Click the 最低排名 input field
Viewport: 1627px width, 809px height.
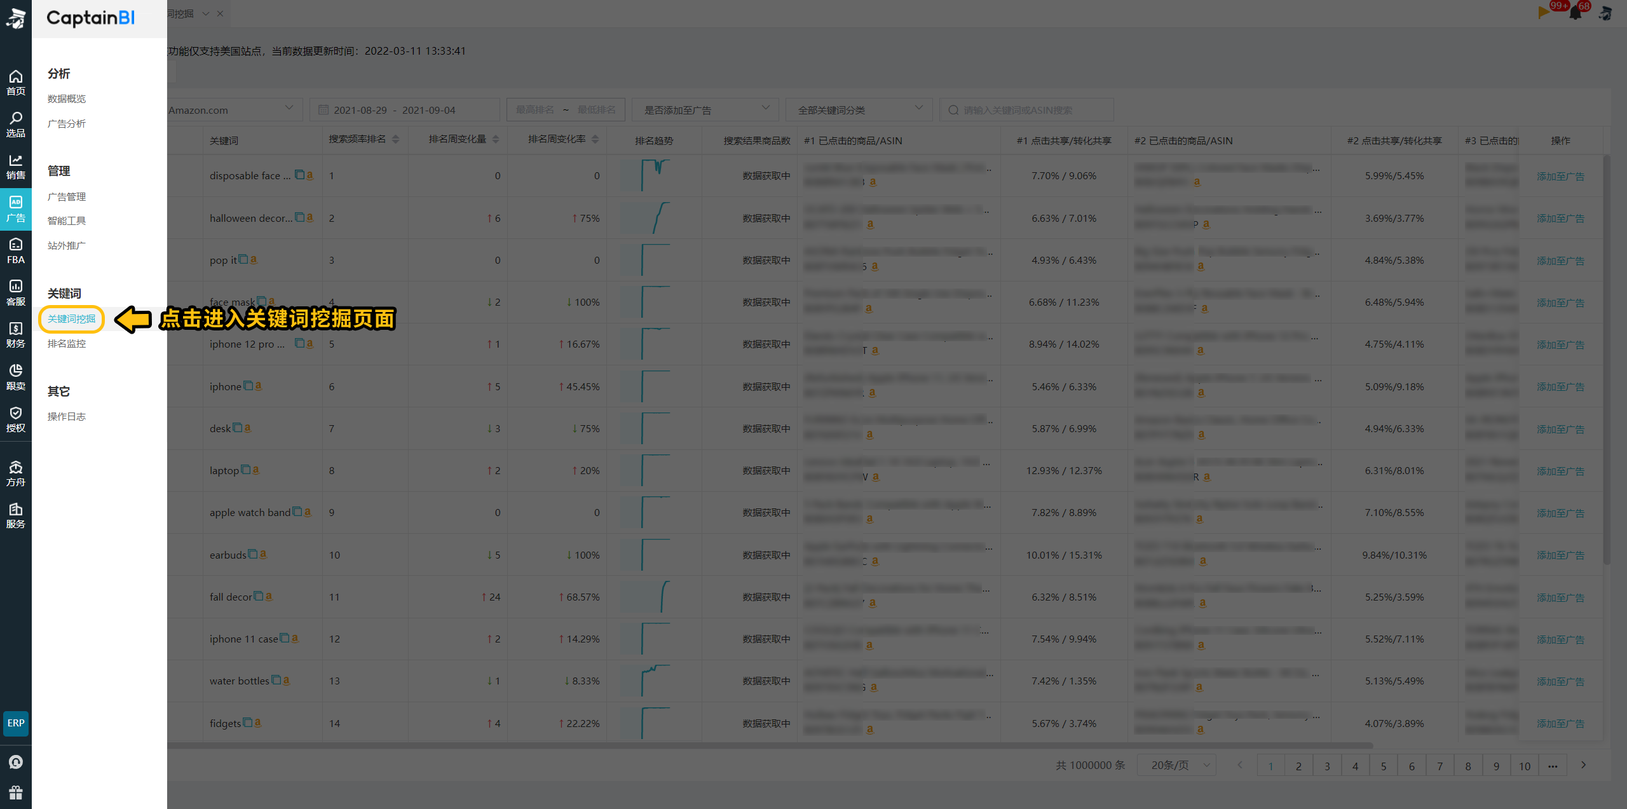coord(596,109)
